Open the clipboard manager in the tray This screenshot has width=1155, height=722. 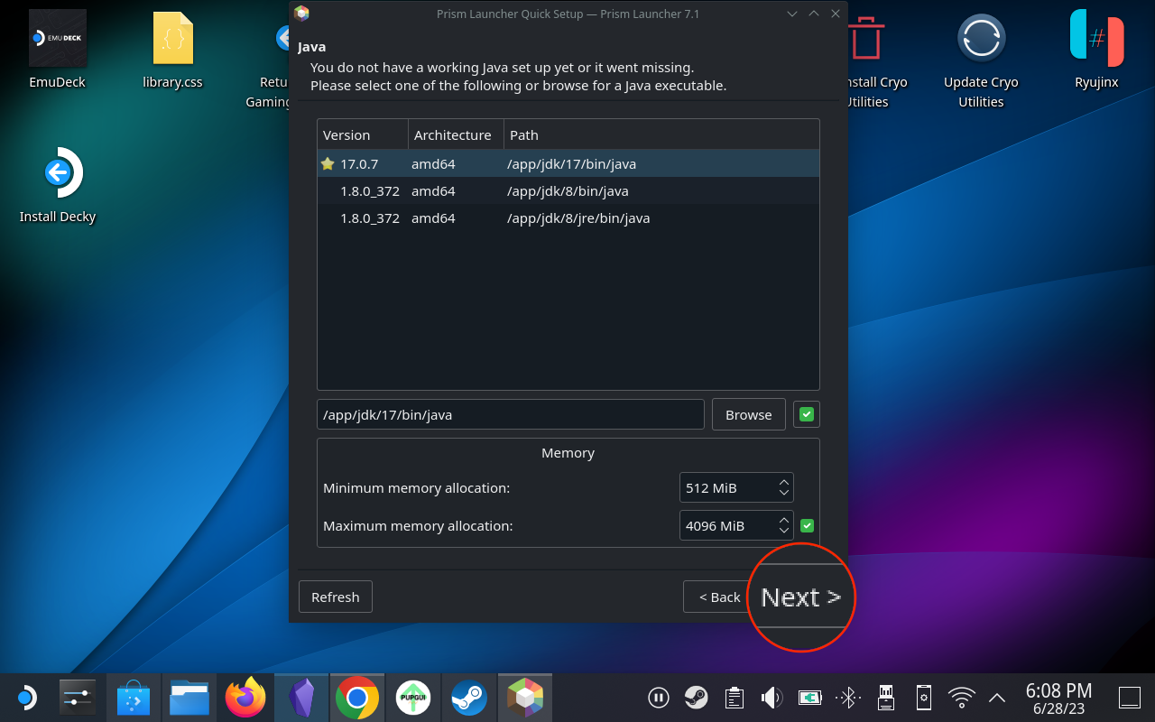(734, 697)
